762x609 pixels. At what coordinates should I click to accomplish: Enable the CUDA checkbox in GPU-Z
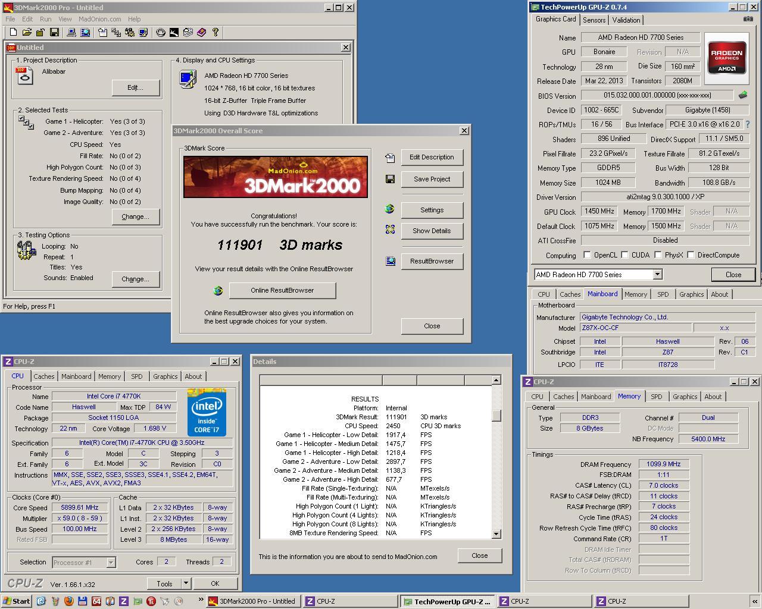click(x=624, y=255)
